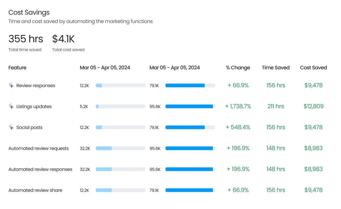Expand the Feature column header
Viewport: 341px width, 209px height.
coord(17,67)
